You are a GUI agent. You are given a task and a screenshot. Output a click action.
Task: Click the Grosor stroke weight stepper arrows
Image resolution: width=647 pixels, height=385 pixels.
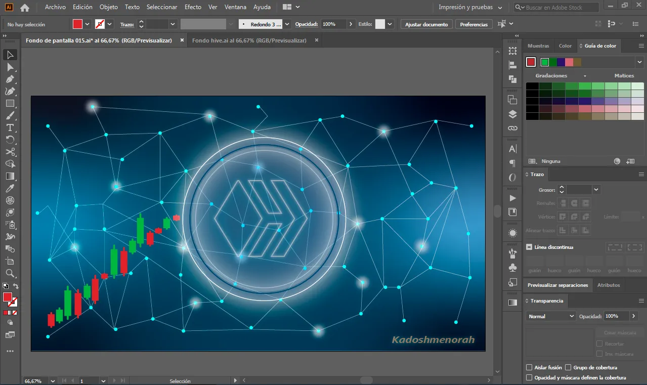click(x=561, y=190)
